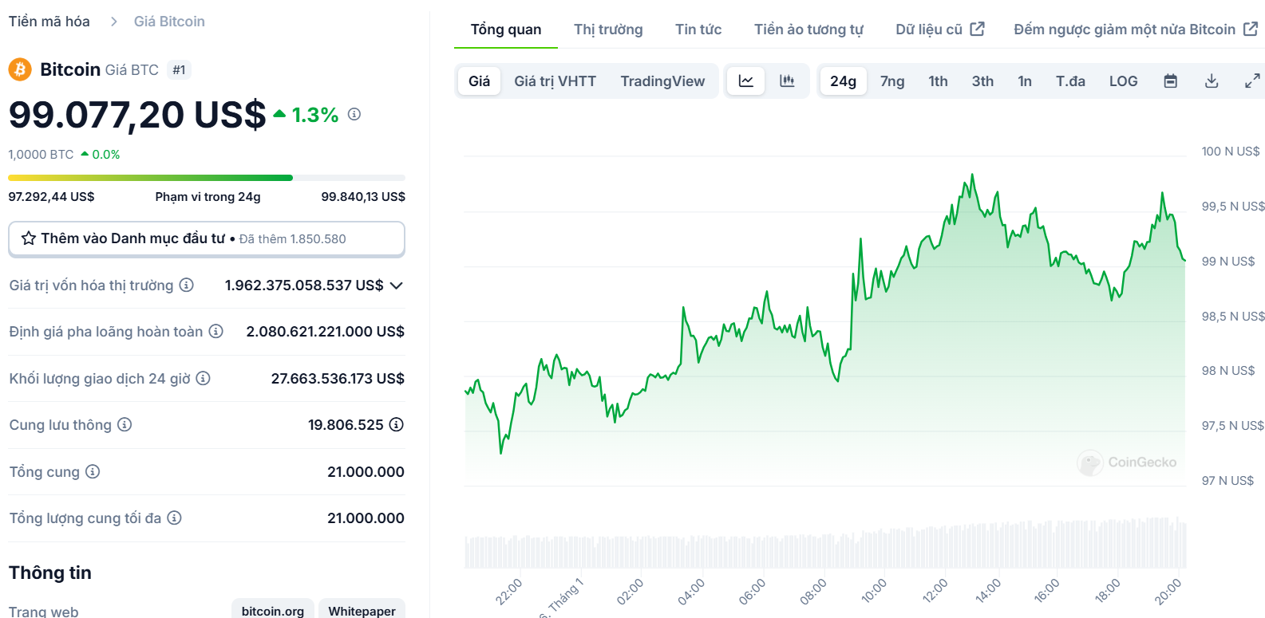Image resolution: width=1265 pixels, height=618 pixels.
Task: Click the Trang web label
Action: click(x=44, y=611)
